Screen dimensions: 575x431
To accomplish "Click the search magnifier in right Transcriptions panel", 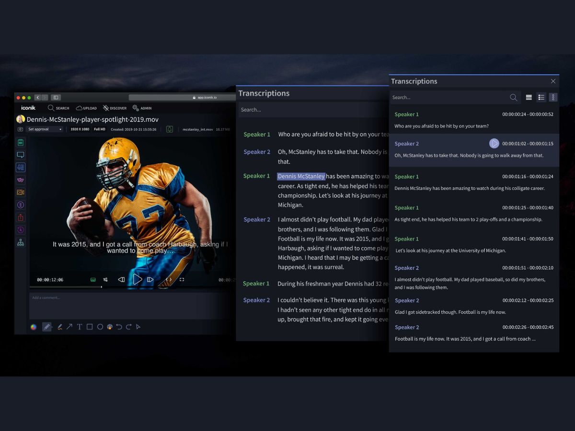I will click(x=514, y=97).
